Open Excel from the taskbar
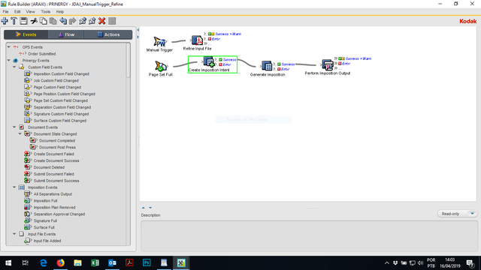Image resolution: width=481 pixels, height=270 pixels. tap(95, 262)
